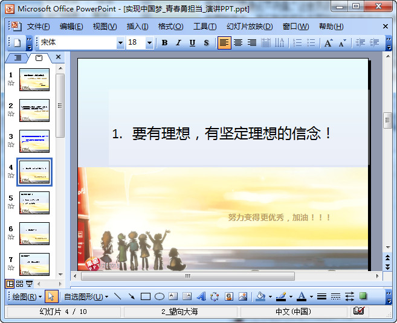Toggle text Shadow formatting
Viewport: 397px width, 323px height.
tap(206, 43)
